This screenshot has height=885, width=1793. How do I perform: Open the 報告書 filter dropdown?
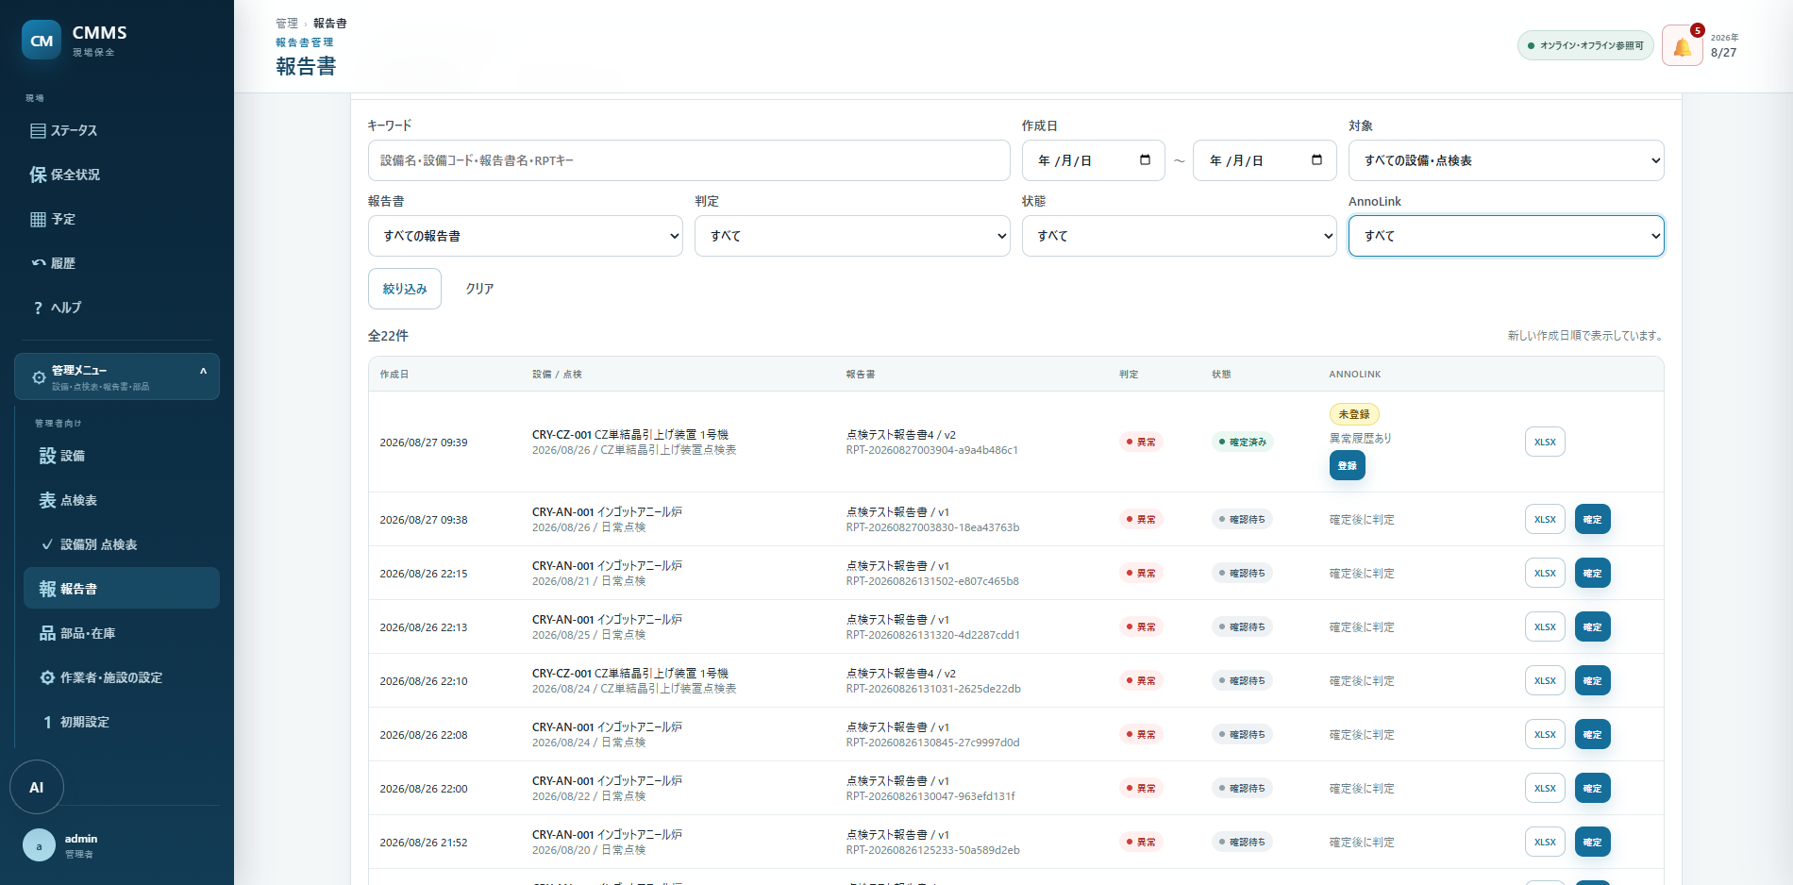[x=526, y=236]
